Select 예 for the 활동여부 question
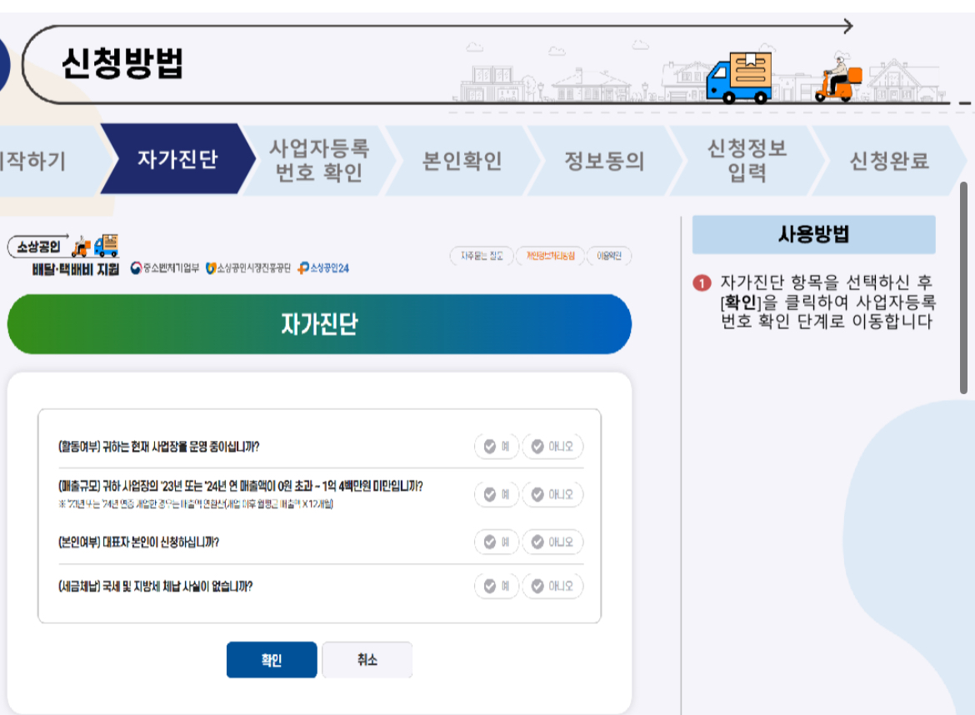The height and width of the screenshot is (715, 975). (x=496, y=447)
